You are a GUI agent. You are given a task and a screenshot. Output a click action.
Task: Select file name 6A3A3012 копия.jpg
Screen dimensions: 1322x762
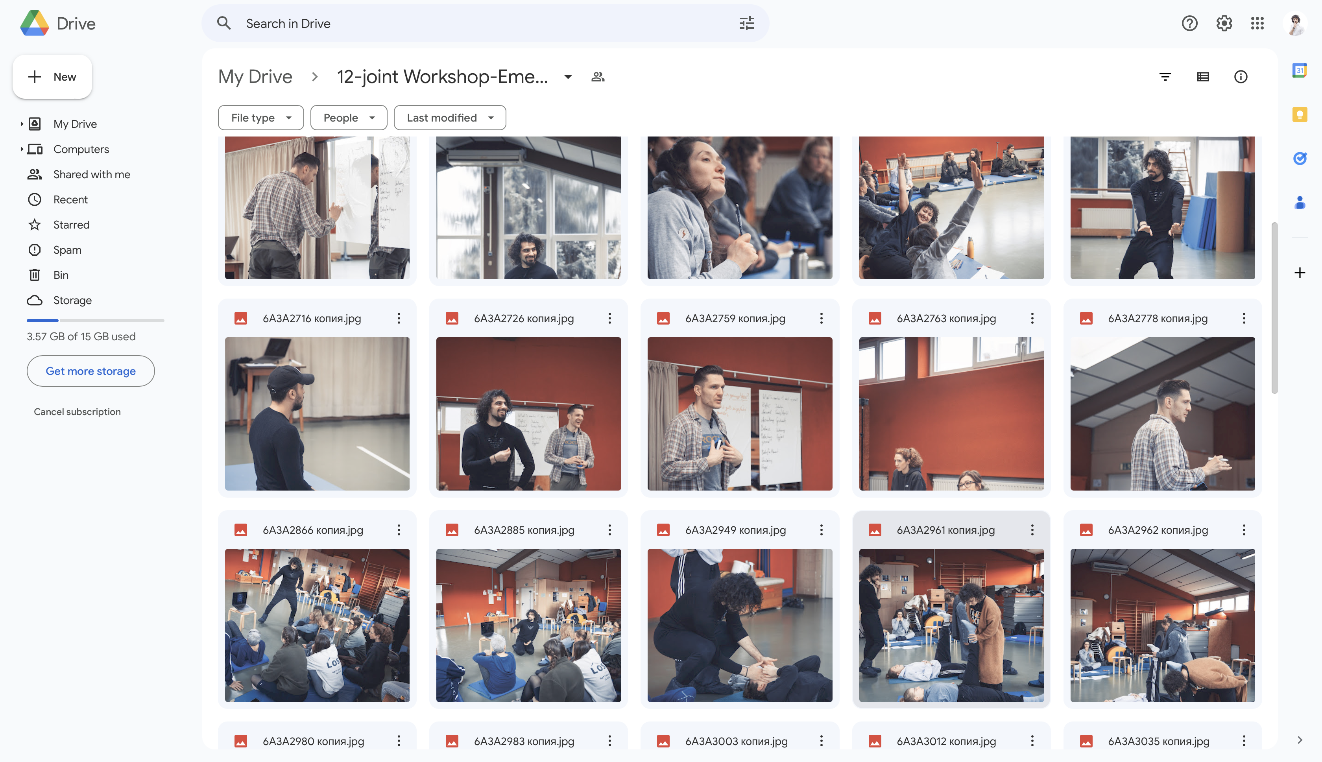tap(946, 741)
